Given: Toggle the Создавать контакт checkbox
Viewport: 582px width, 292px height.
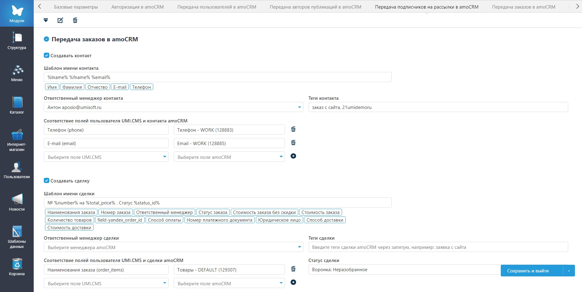Looking at the screenshot, I should coord(47,55).
